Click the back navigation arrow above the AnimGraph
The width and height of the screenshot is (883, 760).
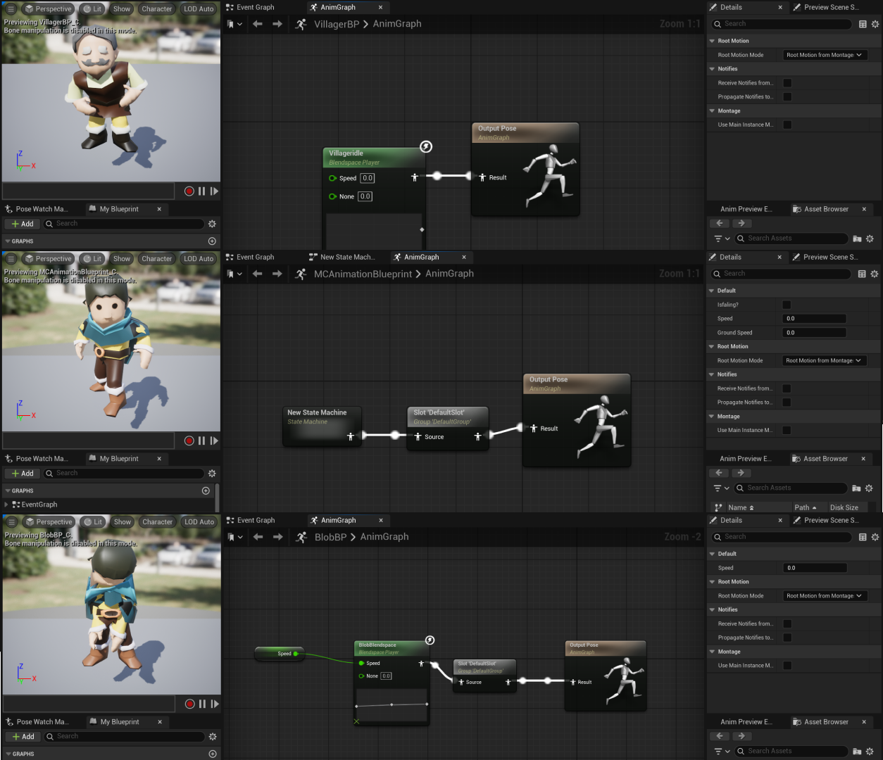(x=257, y=23)
